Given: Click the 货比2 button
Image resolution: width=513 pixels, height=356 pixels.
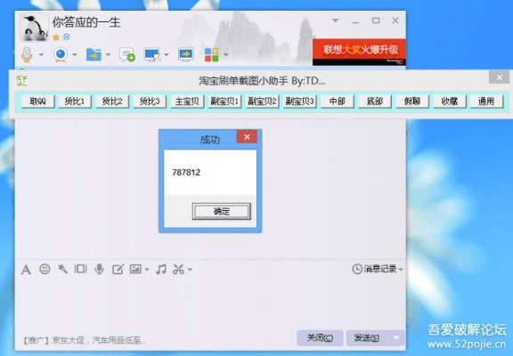Looking at the screenshot, I should pos(112,101).
